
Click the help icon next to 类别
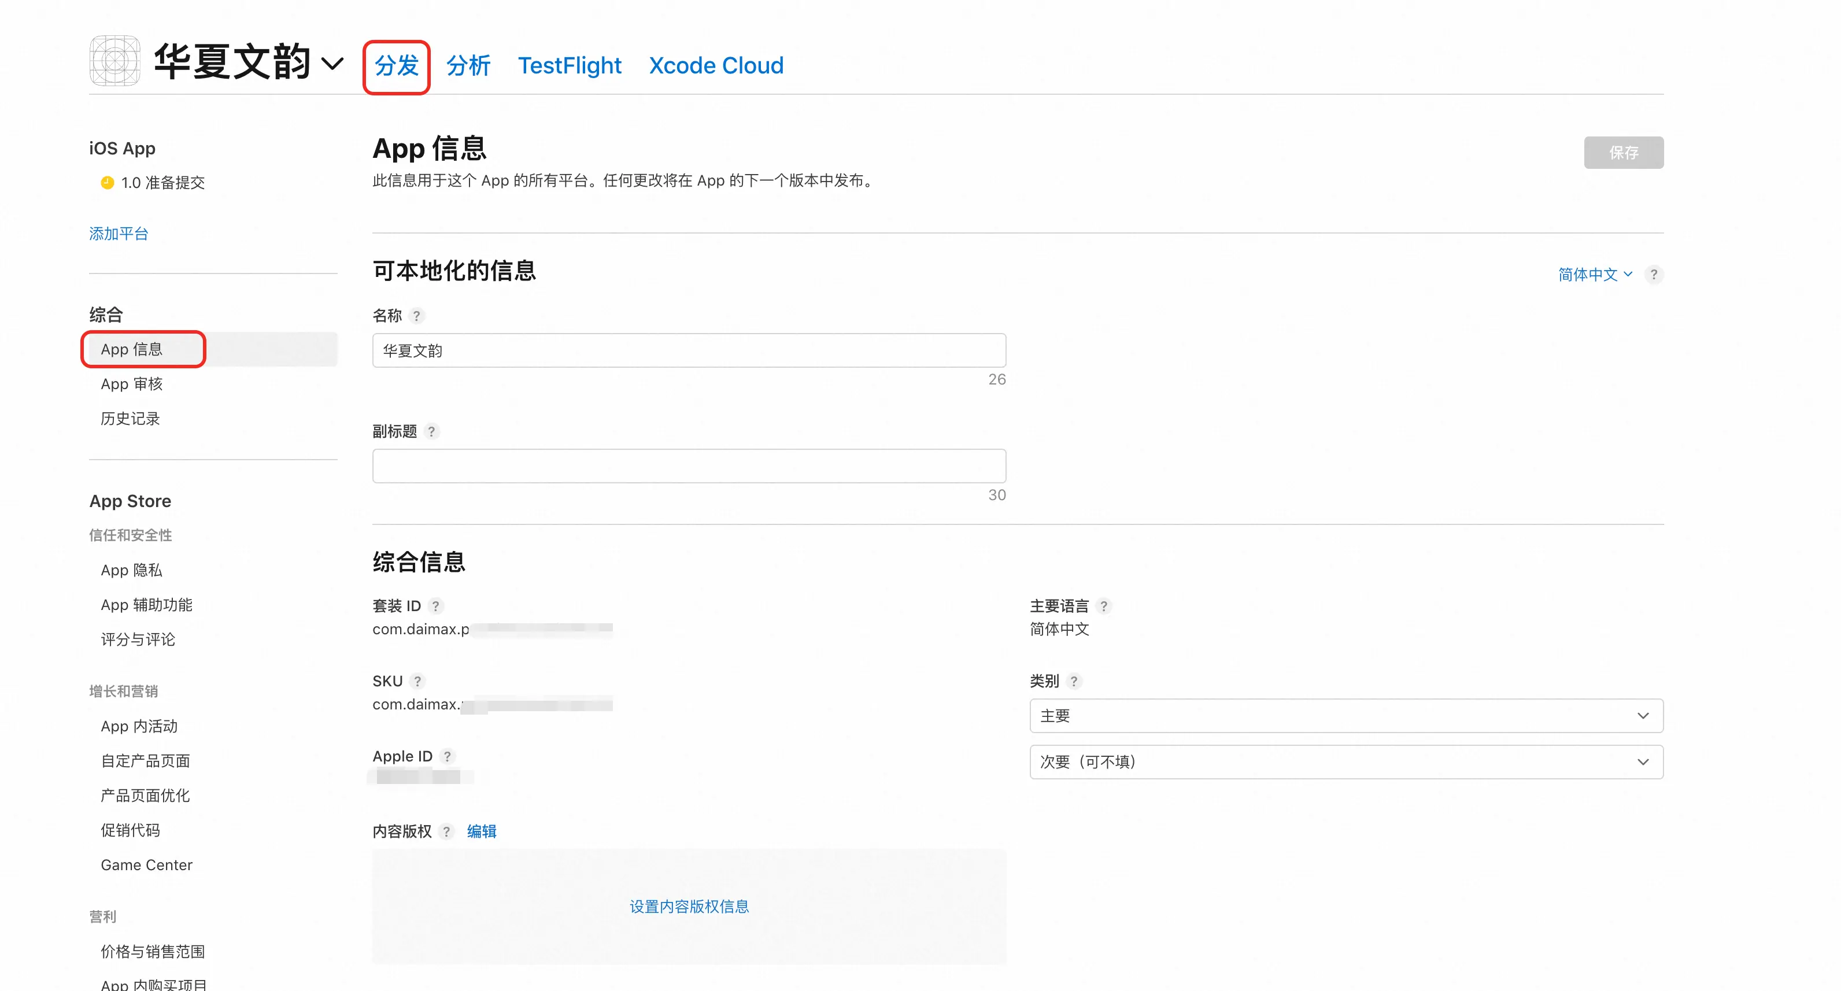(1074, 681)
